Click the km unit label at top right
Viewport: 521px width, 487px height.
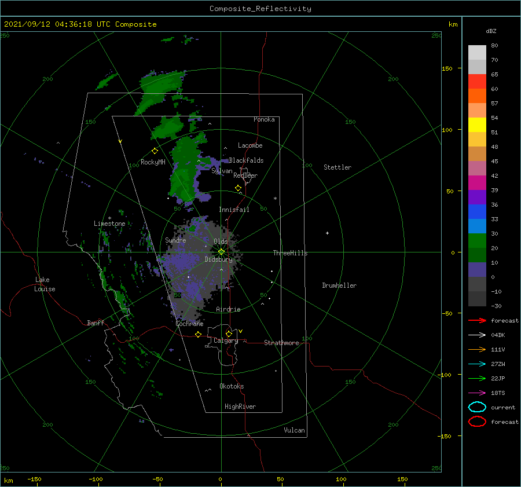click(x=453, y=24)
